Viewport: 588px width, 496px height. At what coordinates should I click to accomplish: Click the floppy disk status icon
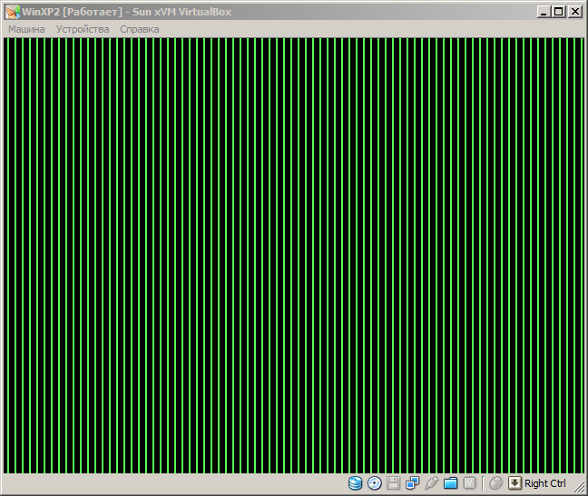pos(394,483)
